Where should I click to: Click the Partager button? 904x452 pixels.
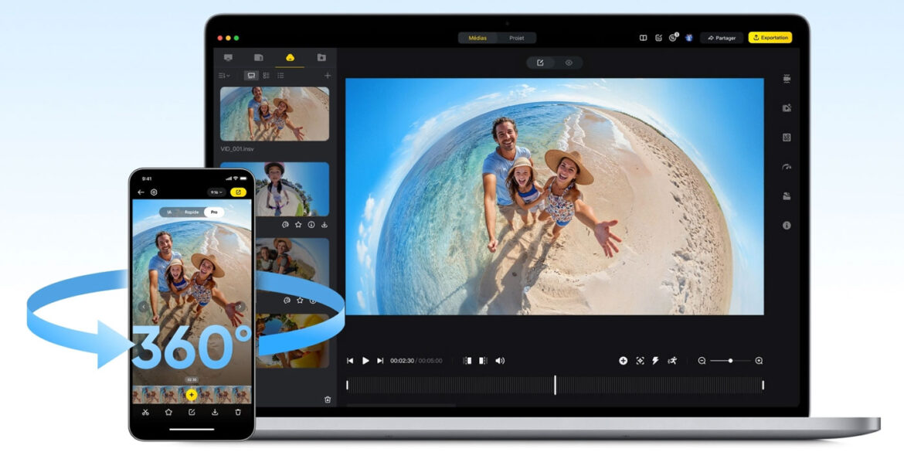(x=721, y=38)
